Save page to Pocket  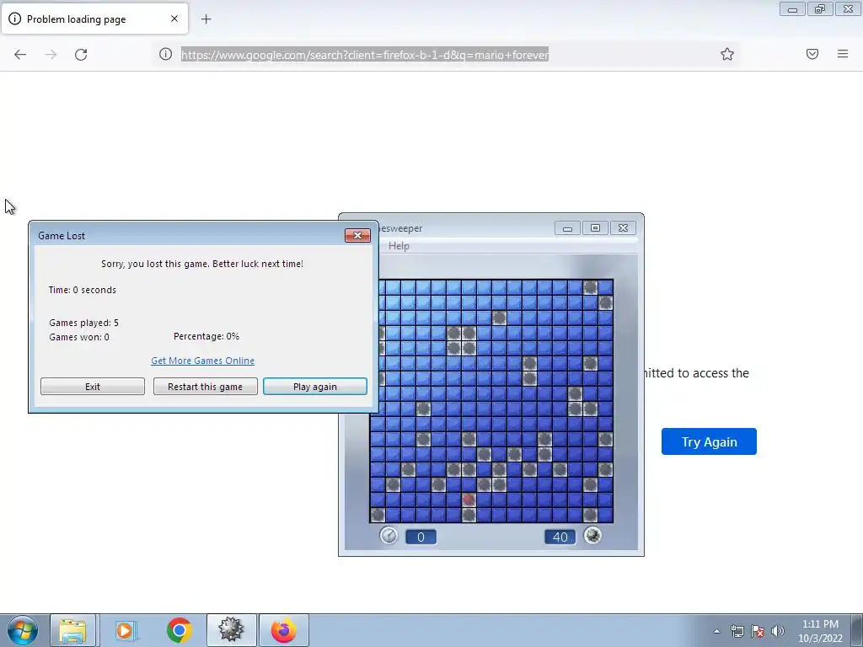[812, 54]
